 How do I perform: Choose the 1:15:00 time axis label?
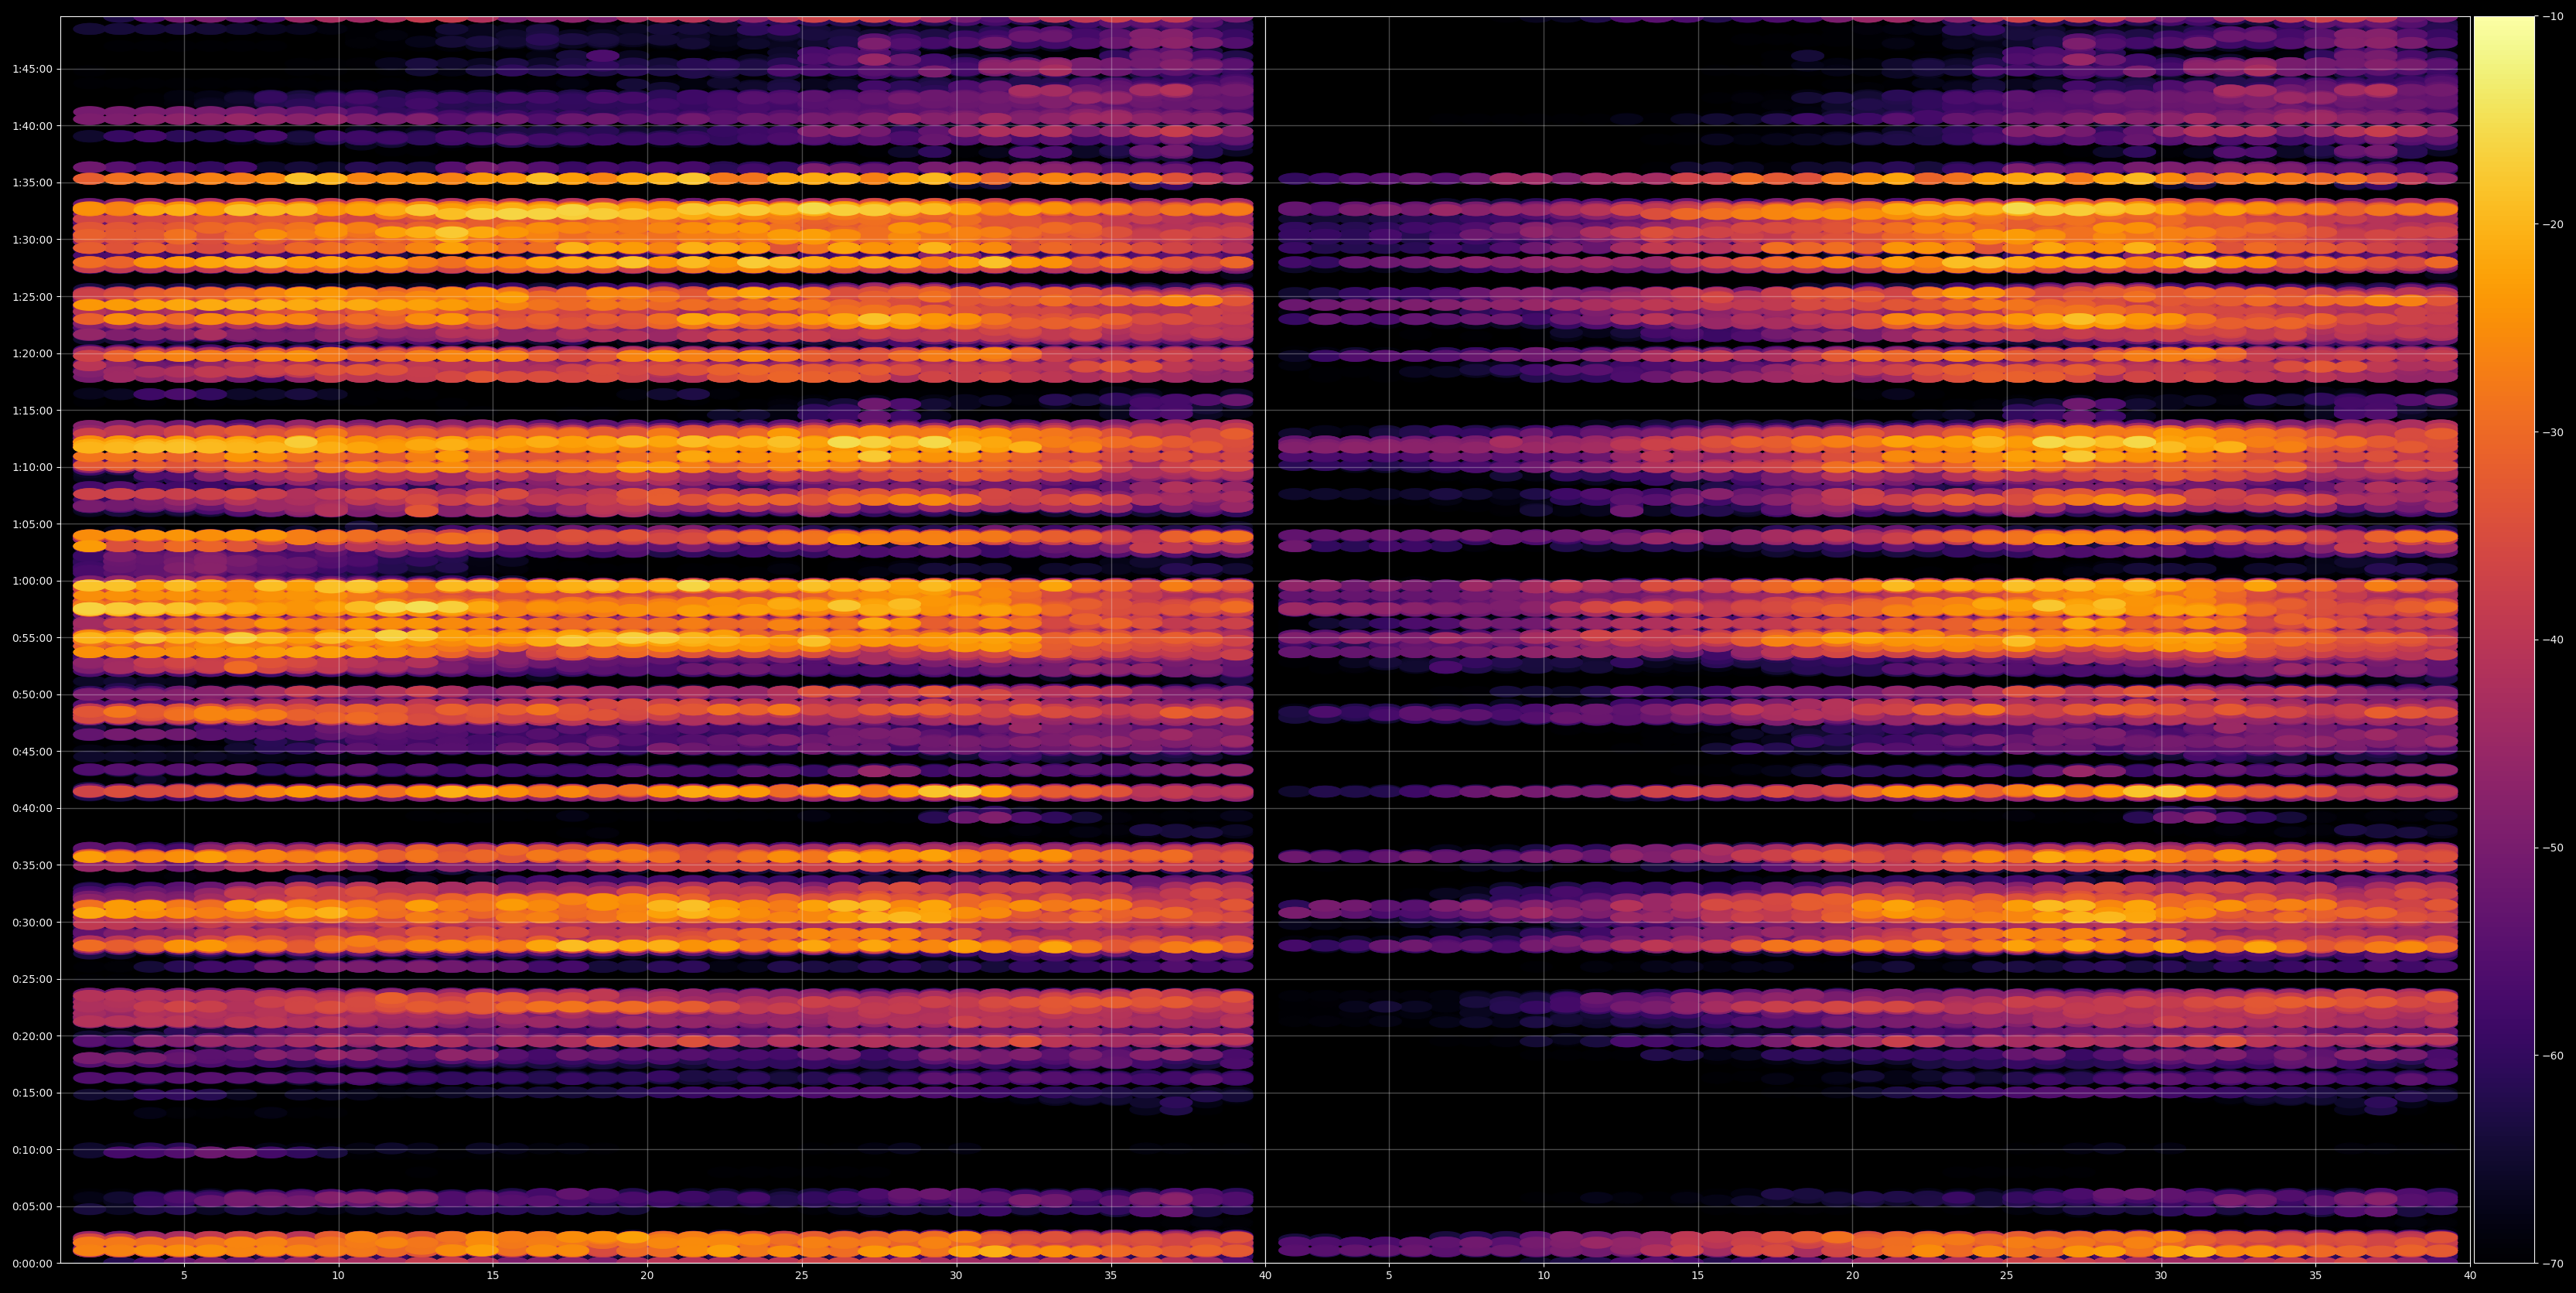coord(32,410)
